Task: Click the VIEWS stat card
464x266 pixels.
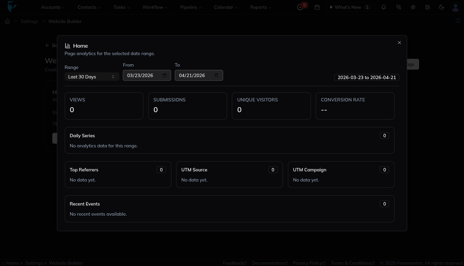Action: (x=104, y=106)
